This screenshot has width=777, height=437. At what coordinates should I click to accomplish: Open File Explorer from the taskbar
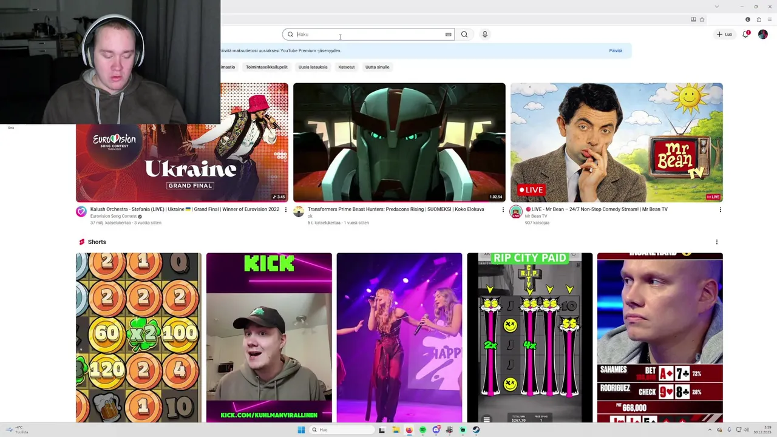tap(395, 430)
